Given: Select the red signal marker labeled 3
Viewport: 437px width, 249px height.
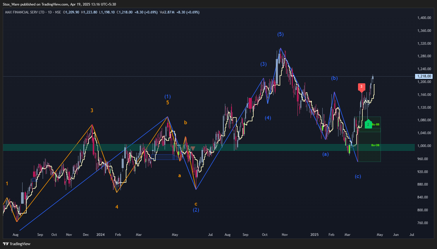Looking at the screenshot, I should [362, 87].
